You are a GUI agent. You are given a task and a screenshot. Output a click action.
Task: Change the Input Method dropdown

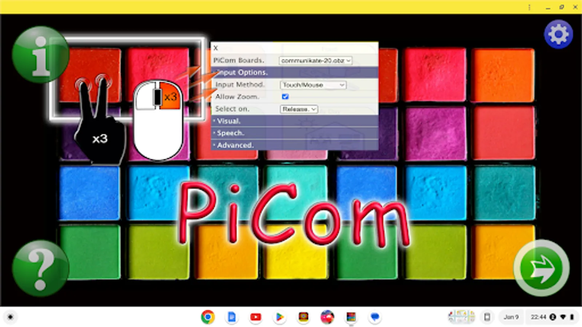[x=313, y=85]
